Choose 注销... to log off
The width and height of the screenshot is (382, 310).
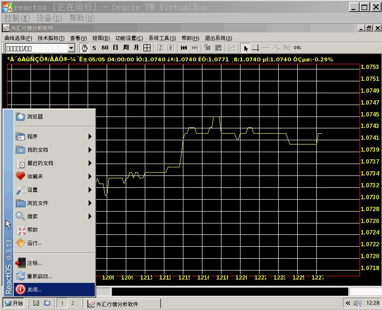click(54, 263)
